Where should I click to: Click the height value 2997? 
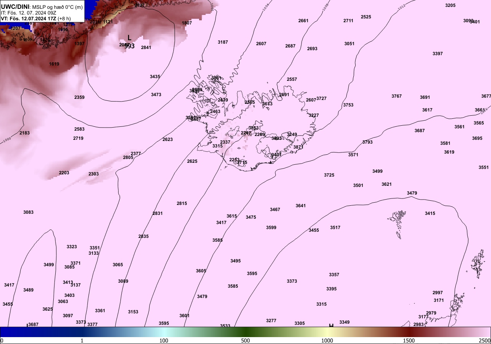click(438, 293)
